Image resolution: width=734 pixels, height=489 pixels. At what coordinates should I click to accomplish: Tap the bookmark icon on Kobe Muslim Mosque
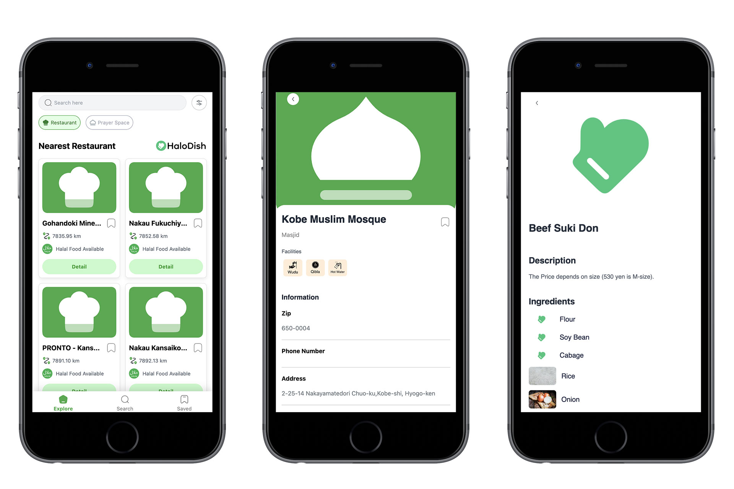coord(445,222)
